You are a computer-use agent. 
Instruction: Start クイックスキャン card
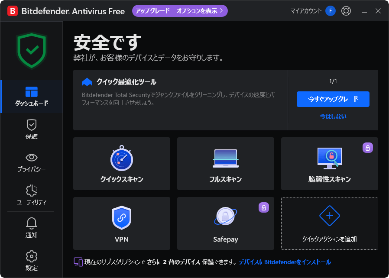click(122, 164)
